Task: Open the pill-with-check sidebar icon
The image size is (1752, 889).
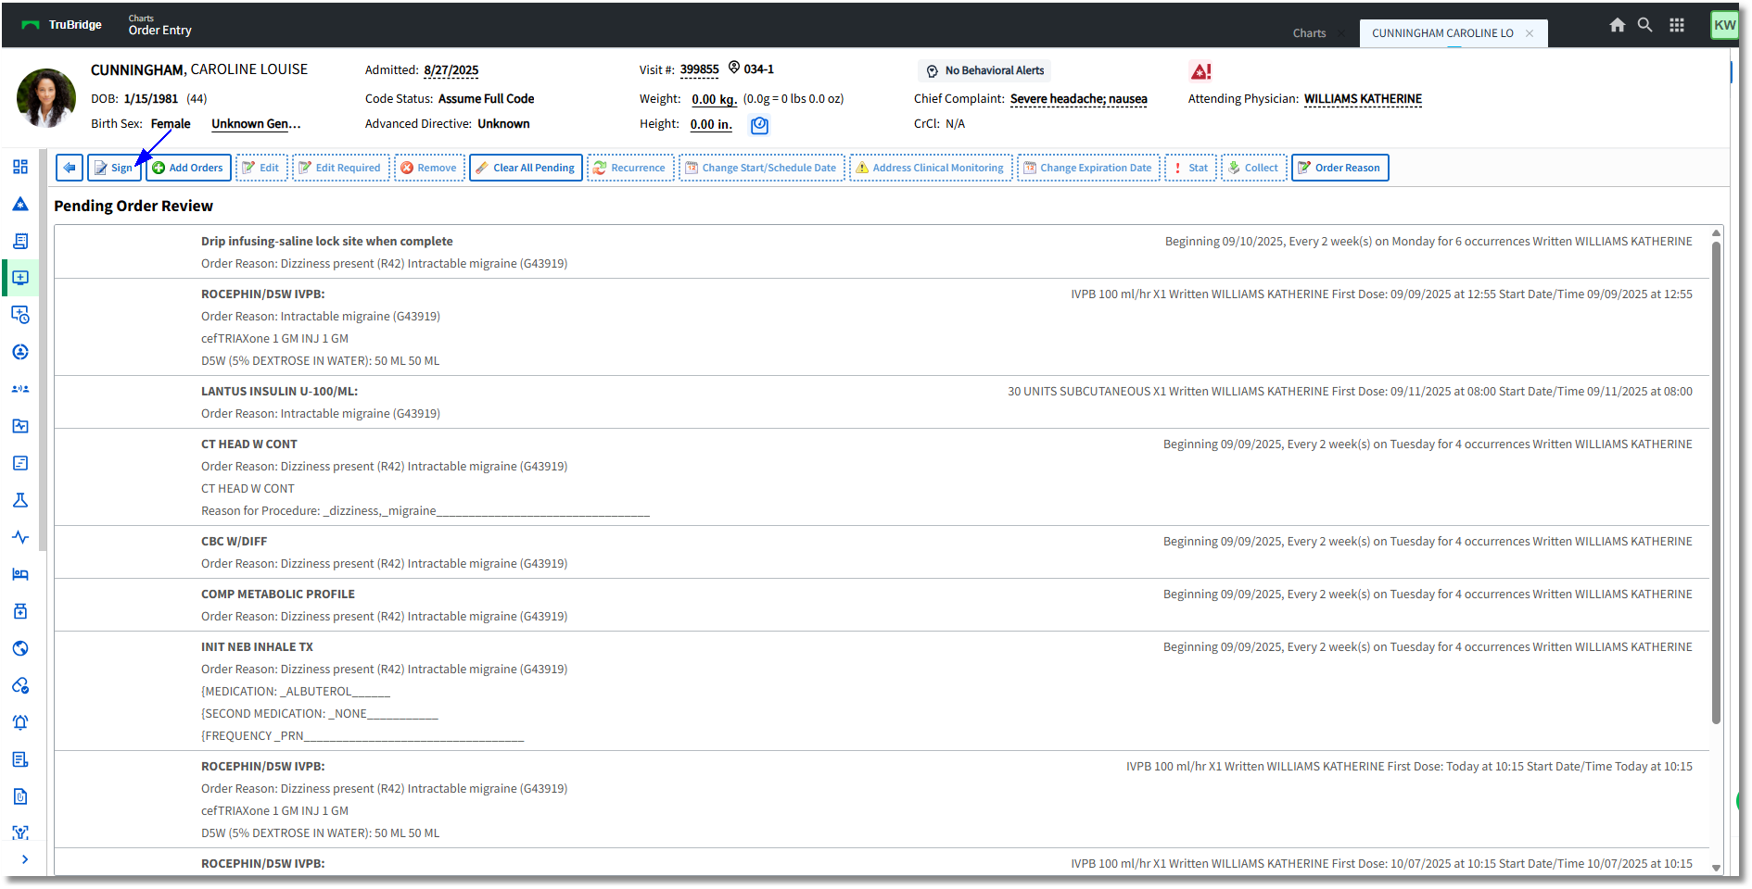Action: tap(20, 685)
